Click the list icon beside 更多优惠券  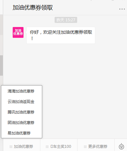click(85, 147)
